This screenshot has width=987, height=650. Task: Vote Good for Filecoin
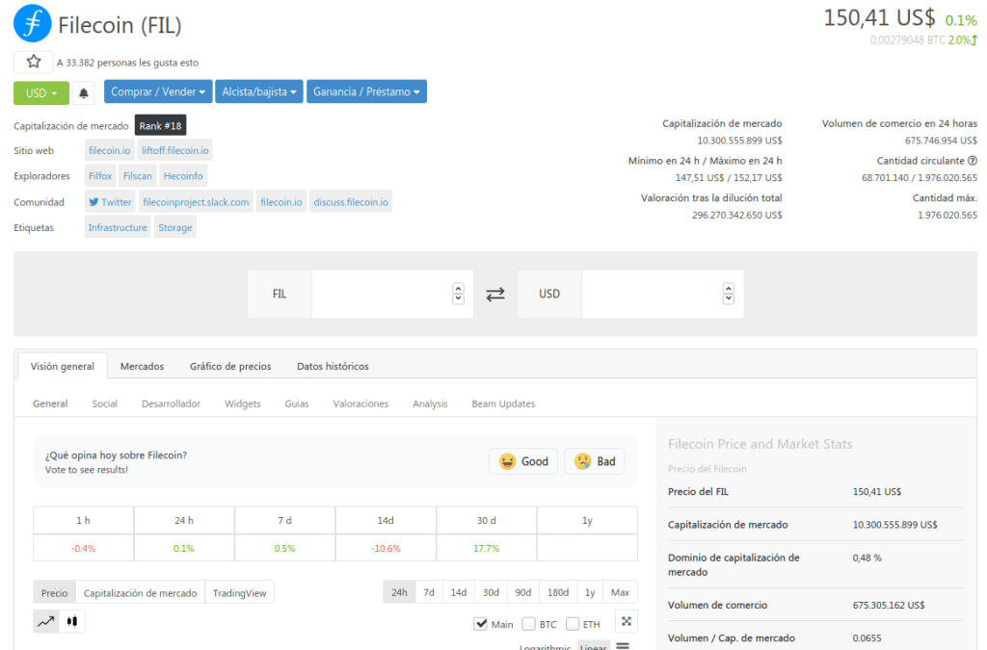523,461
